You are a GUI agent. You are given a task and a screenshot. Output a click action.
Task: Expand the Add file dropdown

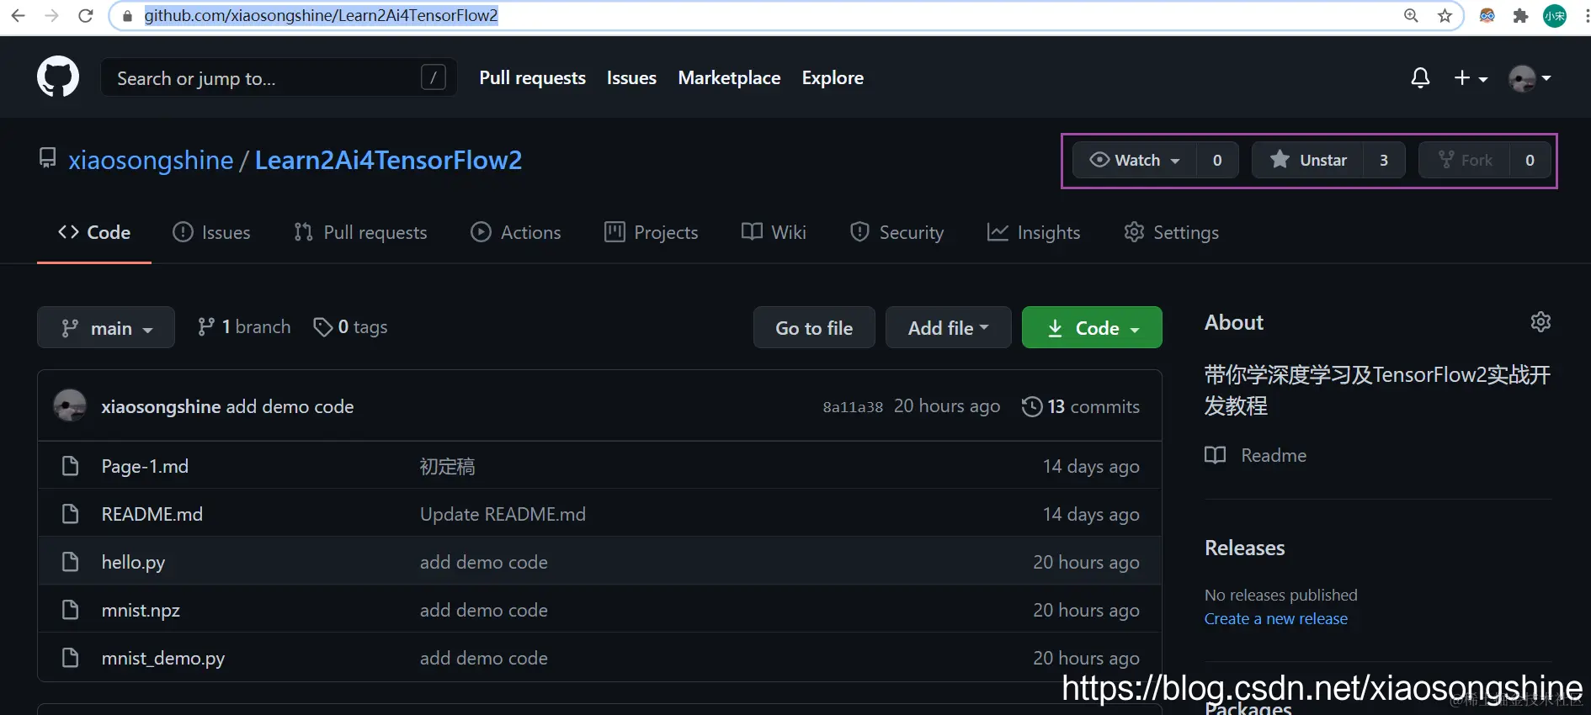[948, 327]
